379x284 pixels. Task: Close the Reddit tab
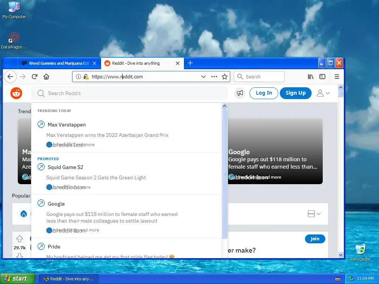(x=177, y=63)
